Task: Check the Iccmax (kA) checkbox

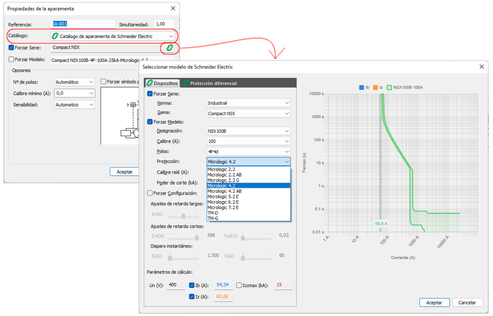Action: click(239, 285)
